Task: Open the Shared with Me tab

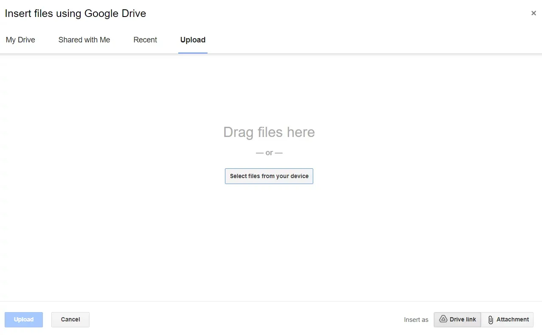Action: coord(84,40)
